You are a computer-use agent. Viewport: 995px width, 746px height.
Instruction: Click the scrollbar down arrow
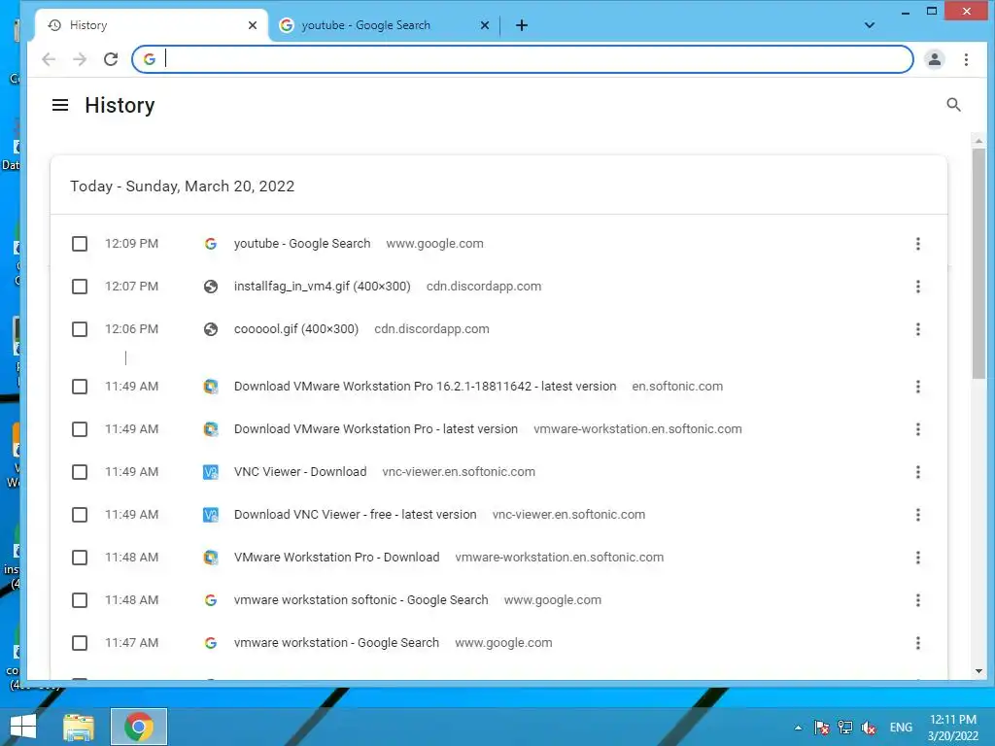(978, 671)
